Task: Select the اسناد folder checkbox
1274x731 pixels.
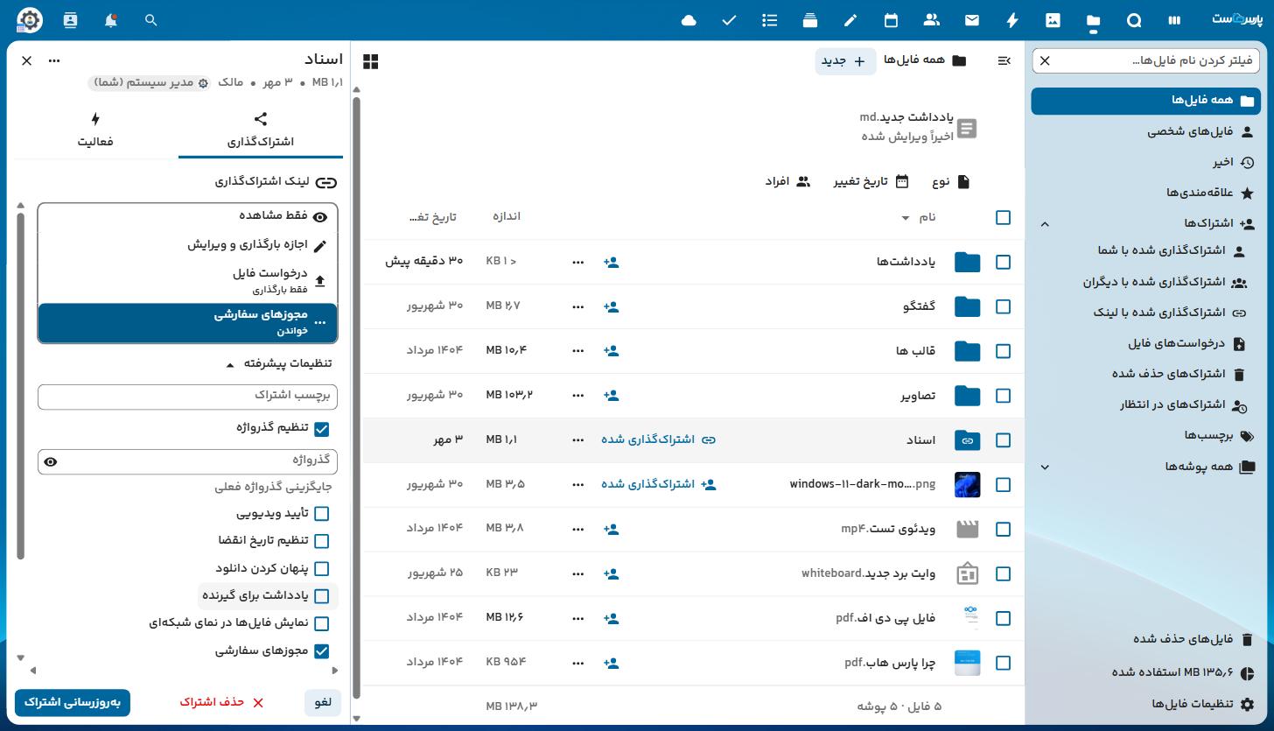Action: pos(1004,440)
